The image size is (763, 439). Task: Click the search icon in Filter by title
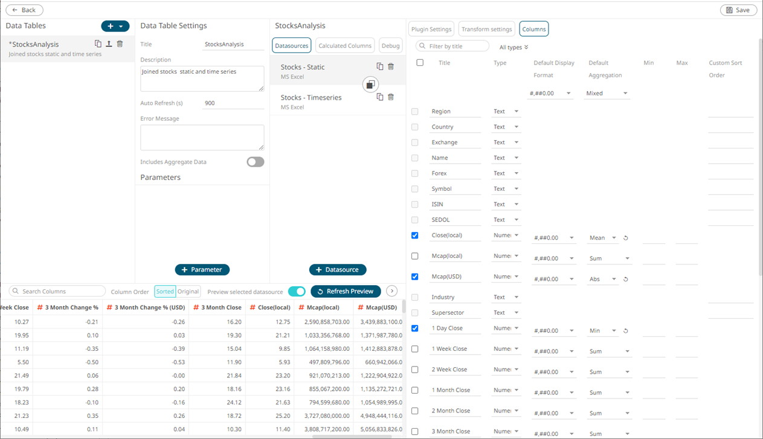pos(422,46)
